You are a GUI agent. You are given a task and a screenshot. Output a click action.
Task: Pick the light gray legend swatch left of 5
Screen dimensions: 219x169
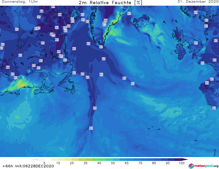(x=41, y=159)
